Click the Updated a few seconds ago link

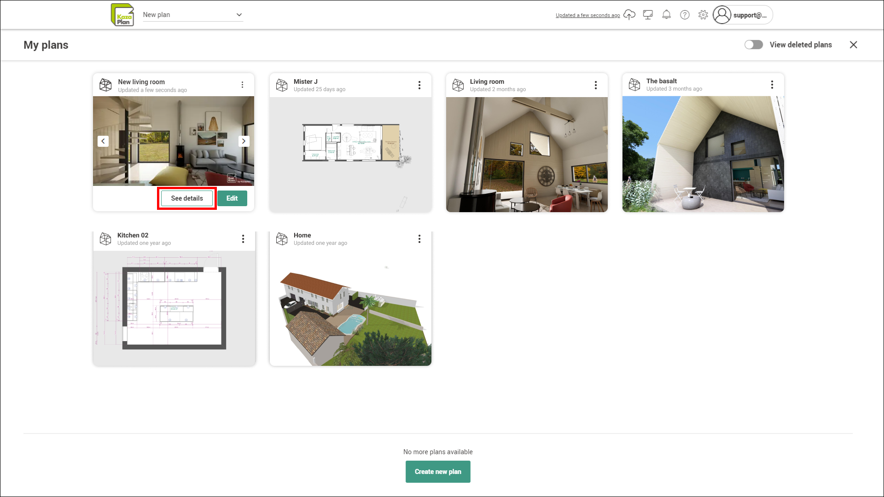tap(587, 15)
